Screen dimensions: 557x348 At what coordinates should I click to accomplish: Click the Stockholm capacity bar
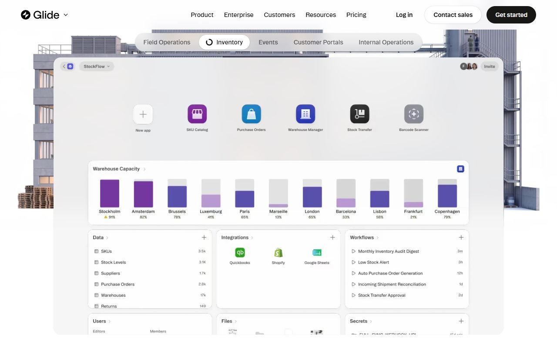tap(110, 193)
